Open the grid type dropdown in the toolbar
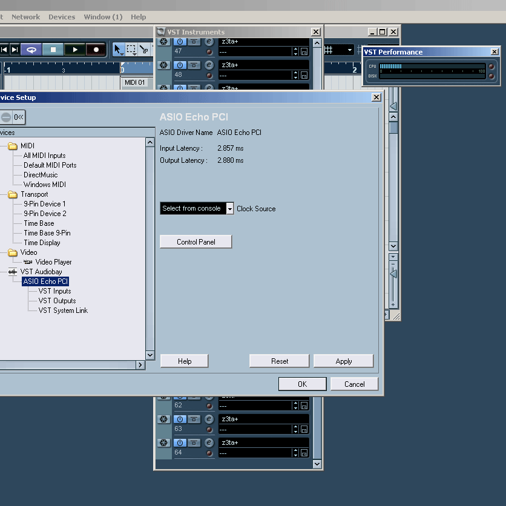The width and height of the screenshot is (506, 506). [350, 50]
